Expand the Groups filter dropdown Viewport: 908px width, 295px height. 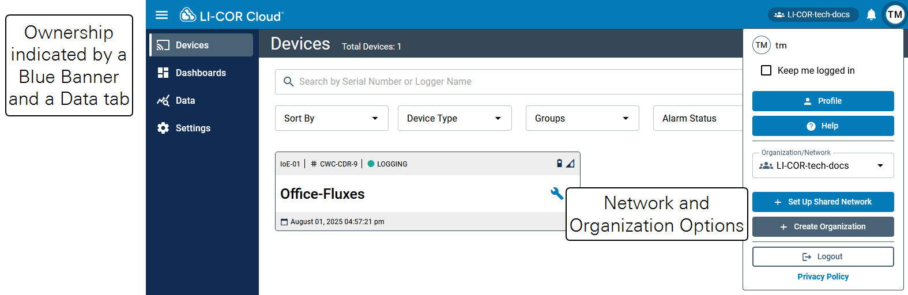click(582, 118)
